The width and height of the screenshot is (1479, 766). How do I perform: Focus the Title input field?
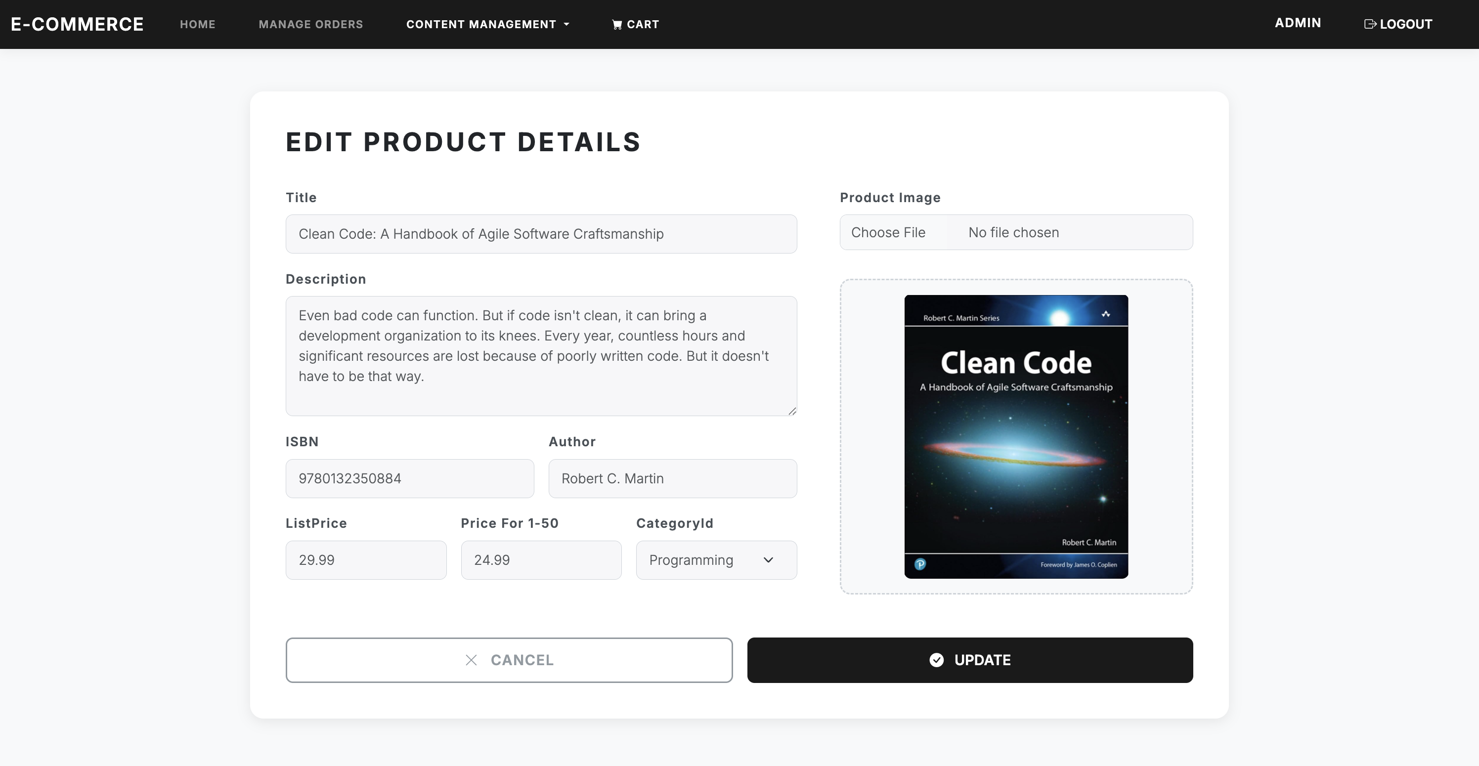click(541, 234)
